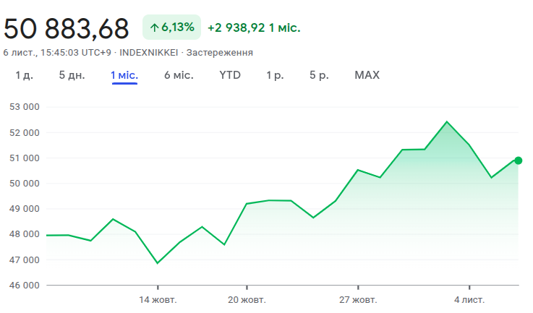Viewport: 533px width, 313px height.
Task: Click the chart peak above 52 000
Action: [x=447, y=121]
